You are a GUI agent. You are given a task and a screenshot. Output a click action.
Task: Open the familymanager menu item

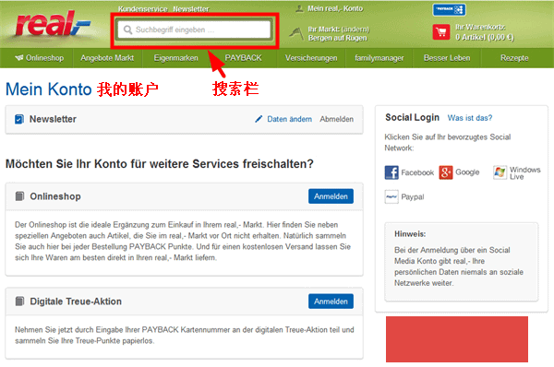(379, 58)
